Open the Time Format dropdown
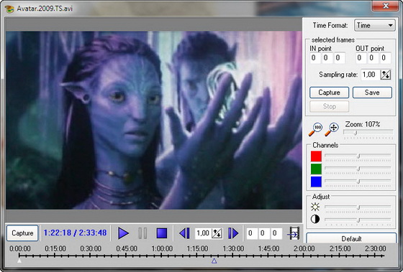 coord(375,25)
